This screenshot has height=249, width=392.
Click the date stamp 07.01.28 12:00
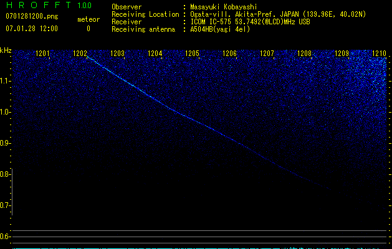point(32,29)
